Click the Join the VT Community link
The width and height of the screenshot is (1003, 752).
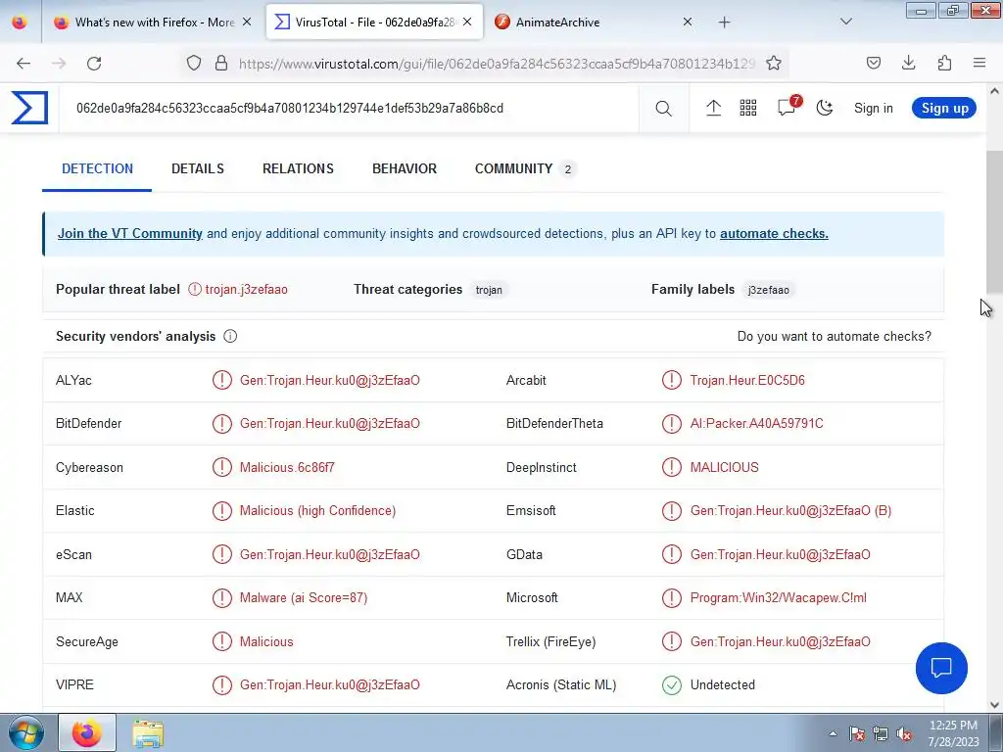(130, 234)
